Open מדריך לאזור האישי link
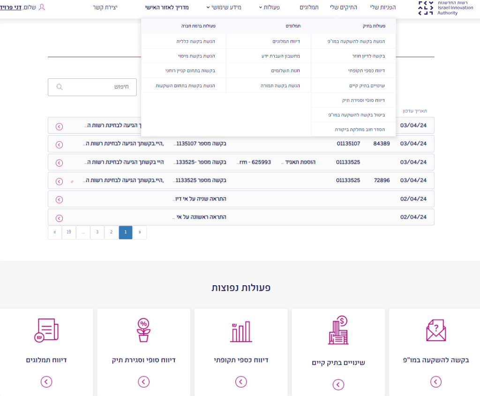The height and width of the screenshot is (396, 480). click(x=167, y=8)
